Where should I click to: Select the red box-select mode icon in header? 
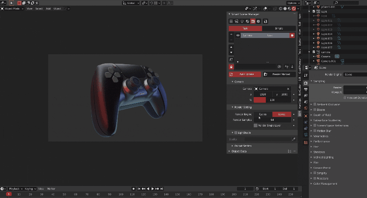tap(19, 3)
